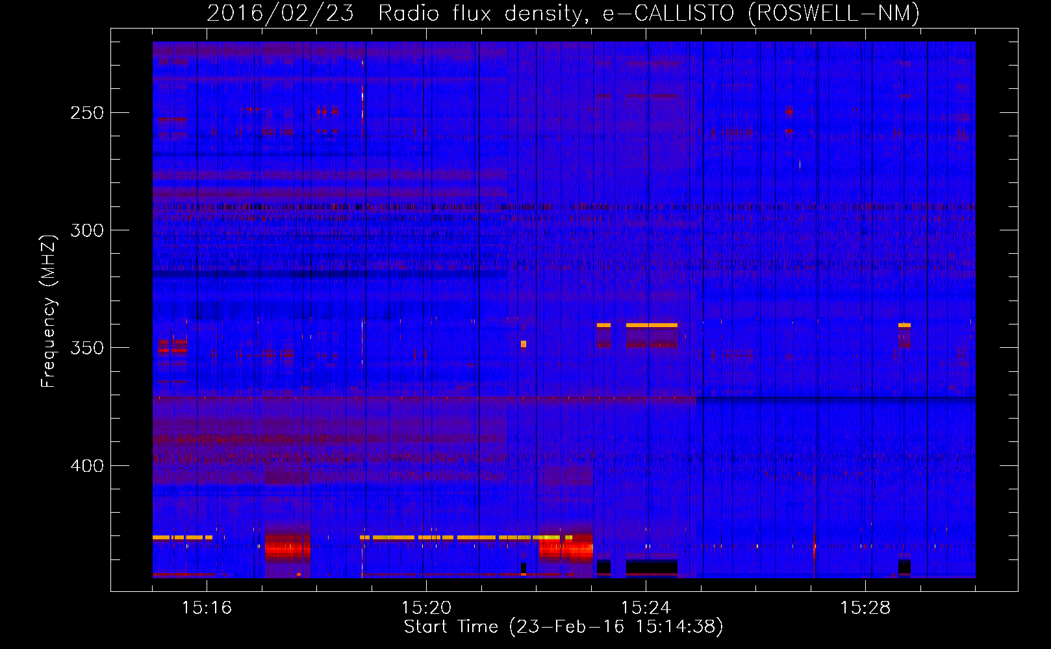Click the 250 frequency tick label
The width and height of the screenshot is (1051, 649).
click(x=87, y=113)
